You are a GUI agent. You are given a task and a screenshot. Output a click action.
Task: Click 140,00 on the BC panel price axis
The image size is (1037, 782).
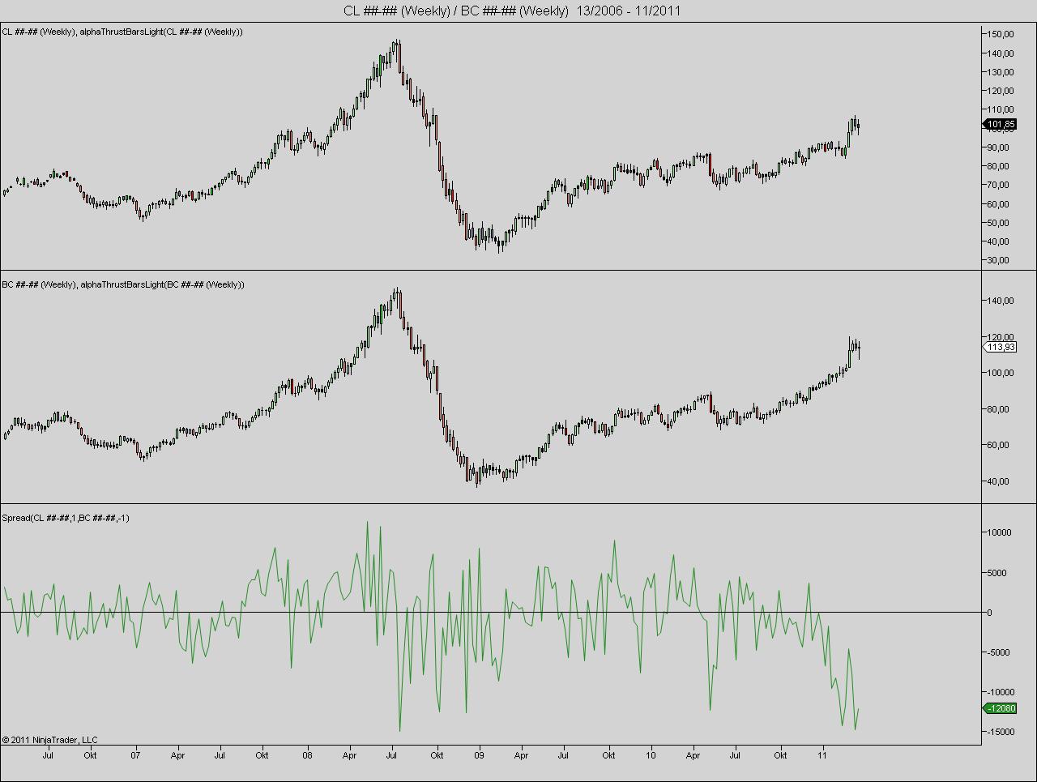[x=1001, y=301]
